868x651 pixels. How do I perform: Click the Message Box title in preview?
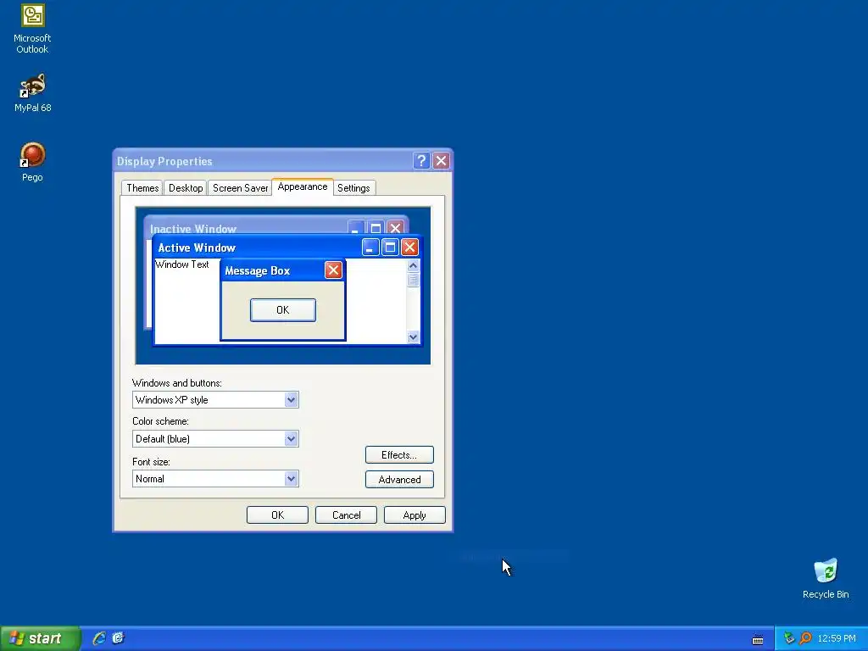(258, 270)
